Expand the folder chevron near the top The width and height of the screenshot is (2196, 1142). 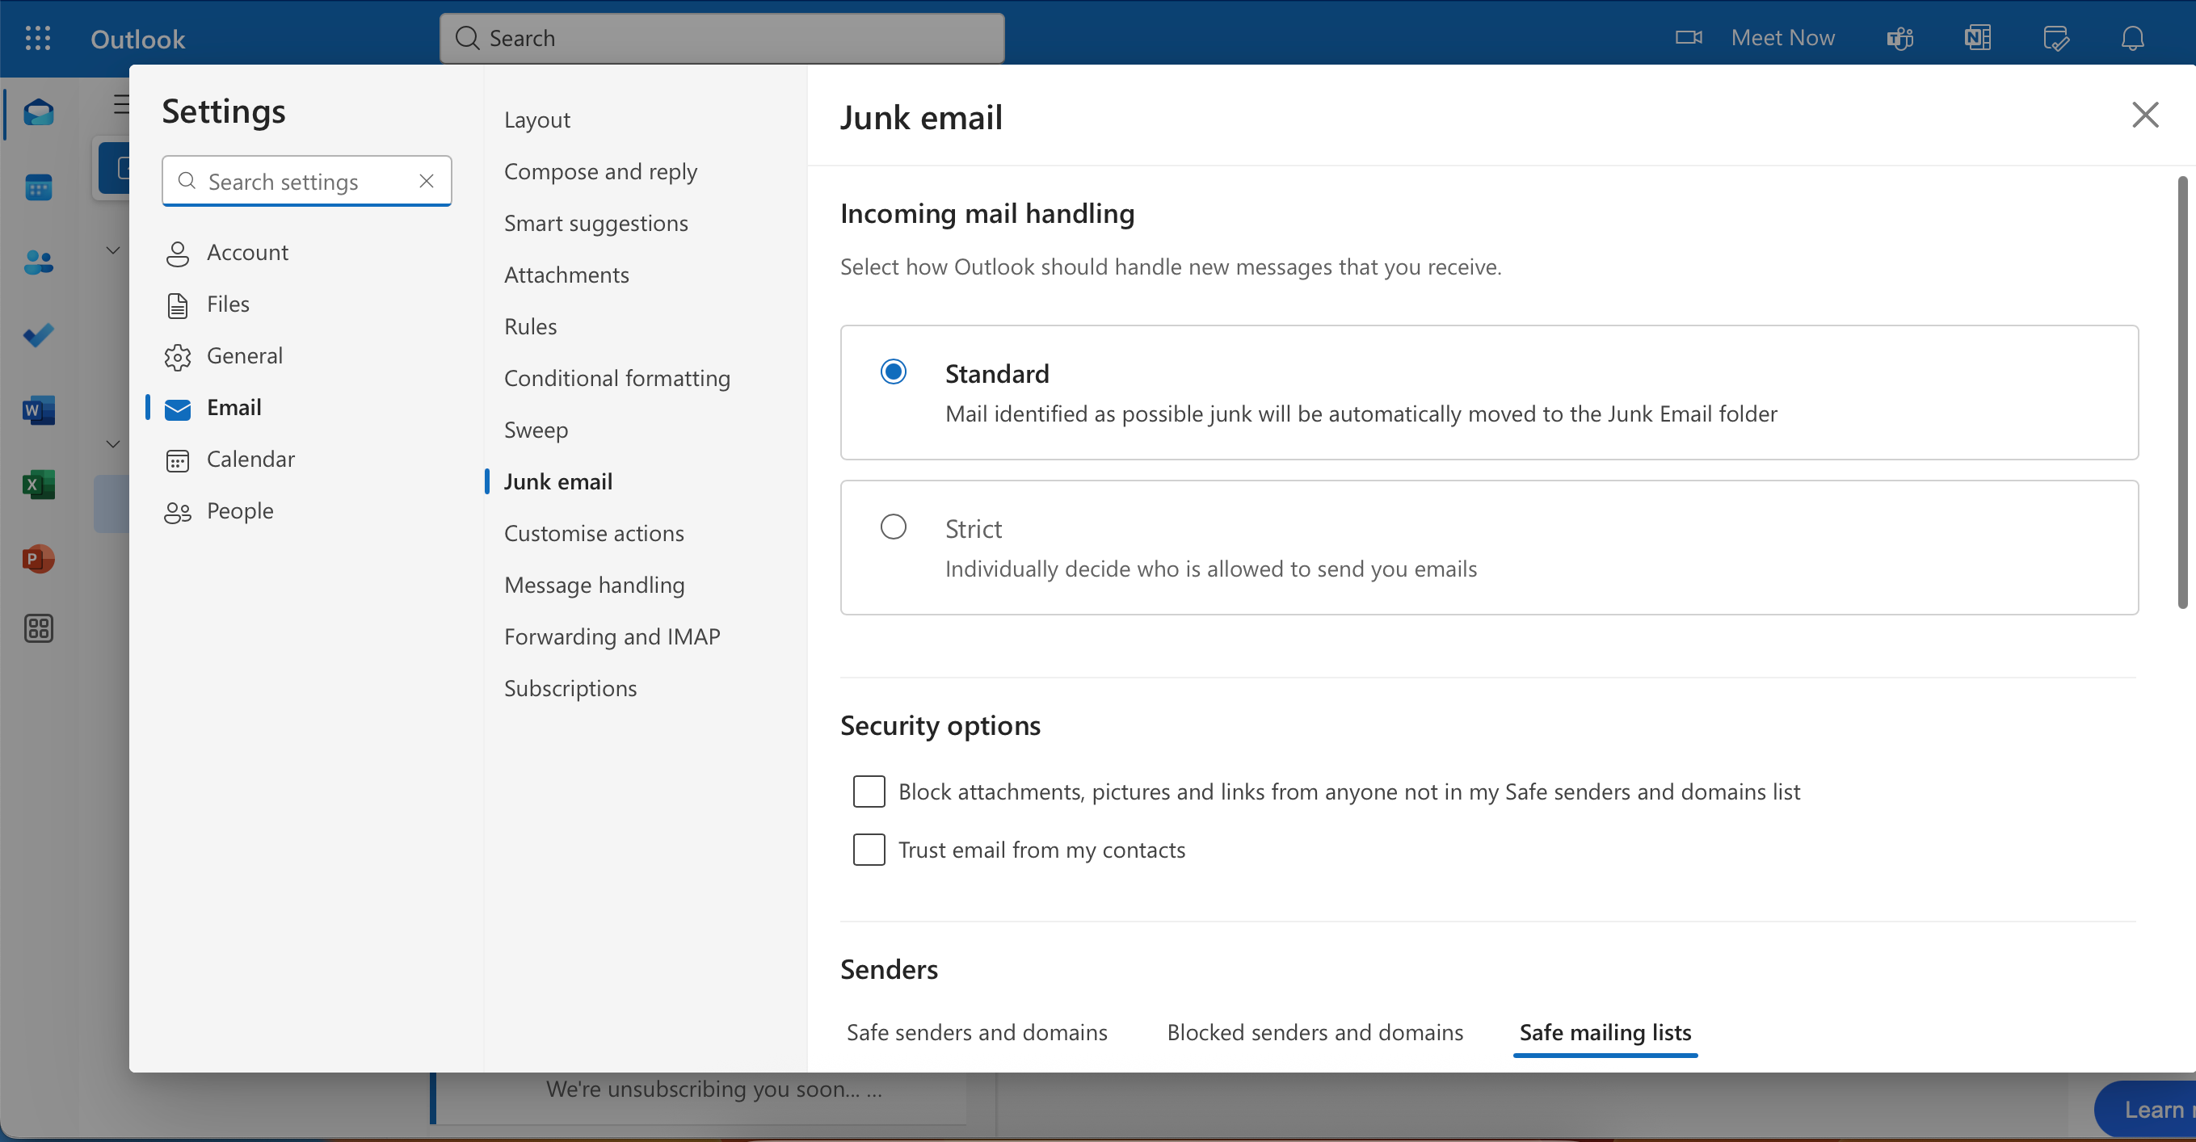(x=112, y=250)
